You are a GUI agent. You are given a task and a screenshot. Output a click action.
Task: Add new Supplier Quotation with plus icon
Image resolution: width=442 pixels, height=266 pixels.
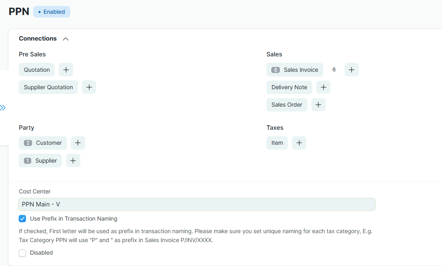pyautogui.click(x=89, y=87)
